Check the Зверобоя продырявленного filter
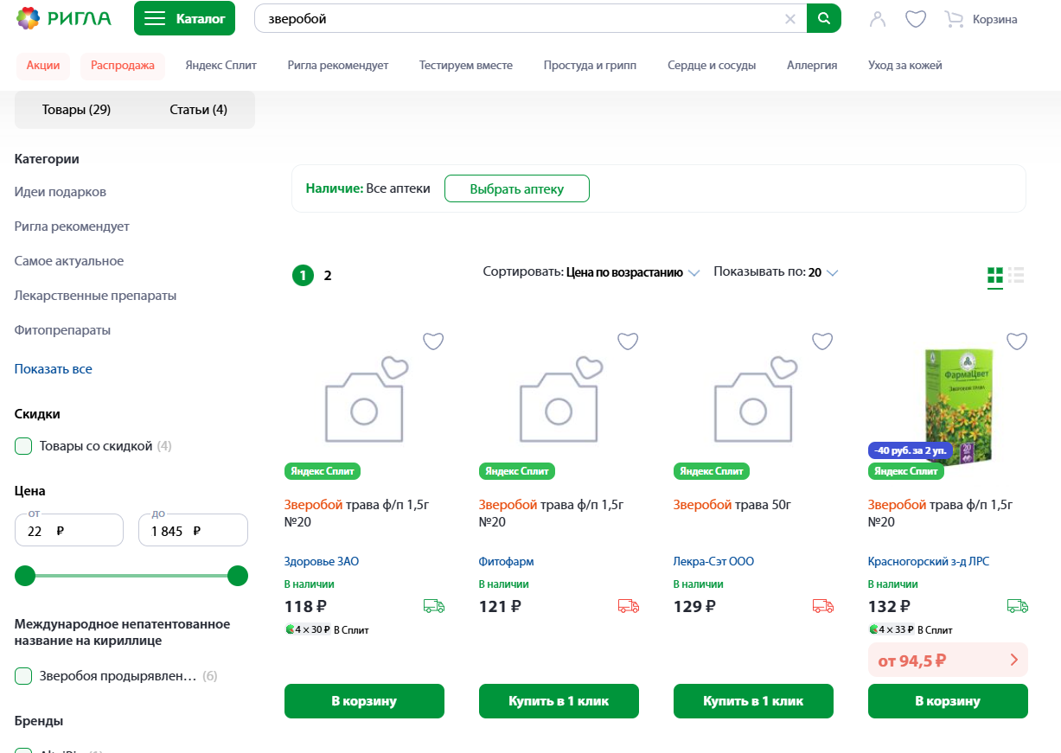 click(x=24, y=676)
